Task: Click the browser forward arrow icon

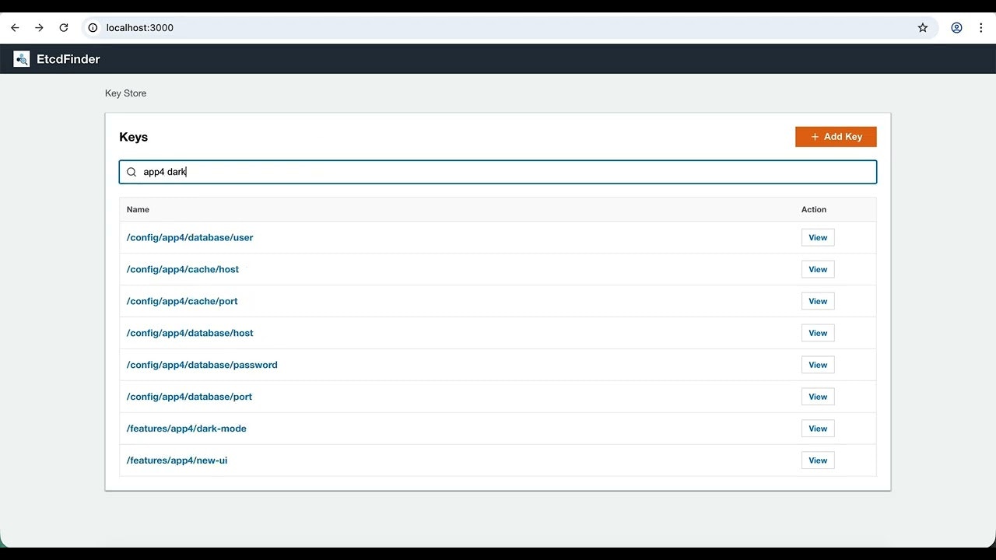Action: (39, 27)
